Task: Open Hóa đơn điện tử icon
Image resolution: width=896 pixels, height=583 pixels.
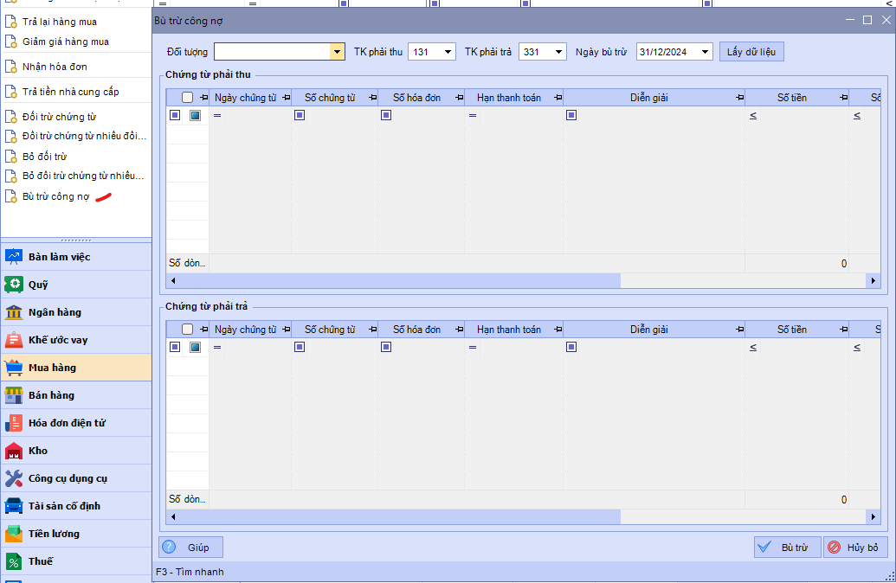Action: 14,423
